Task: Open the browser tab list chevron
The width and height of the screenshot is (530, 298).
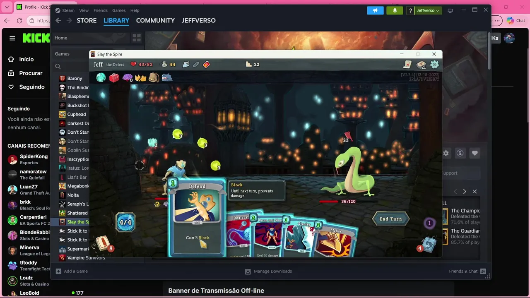Action: (x=7, y=7)
